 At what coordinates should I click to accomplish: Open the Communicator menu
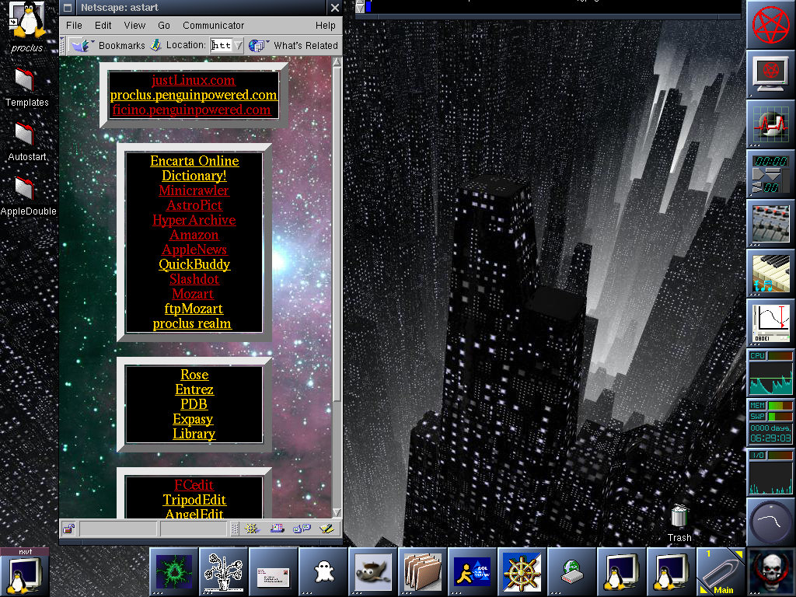click(213, 26)
